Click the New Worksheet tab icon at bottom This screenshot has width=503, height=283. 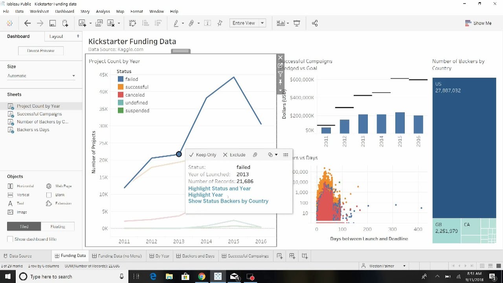pos(279,256)
